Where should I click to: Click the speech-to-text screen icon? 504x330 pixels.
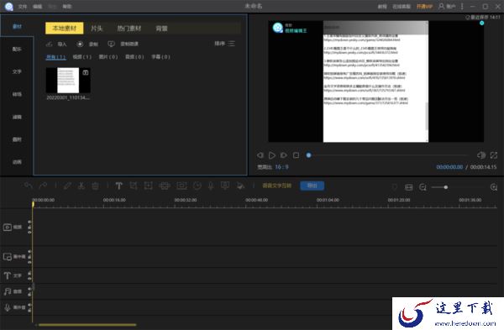225,186
